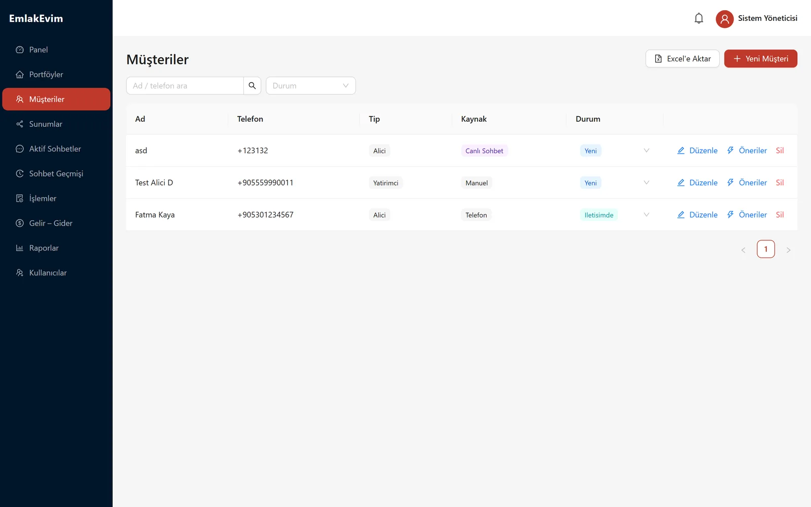Click the pencil icon in asd row
The height and width of the screenshot is (507, 811).
[x=681, y=151]
